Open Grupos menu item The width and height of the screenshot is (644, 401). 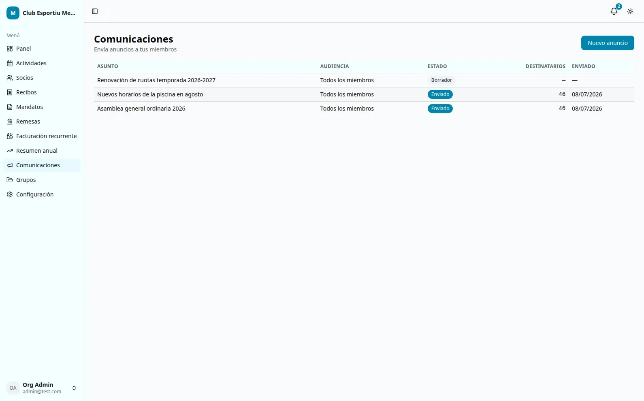coord(42,180)
